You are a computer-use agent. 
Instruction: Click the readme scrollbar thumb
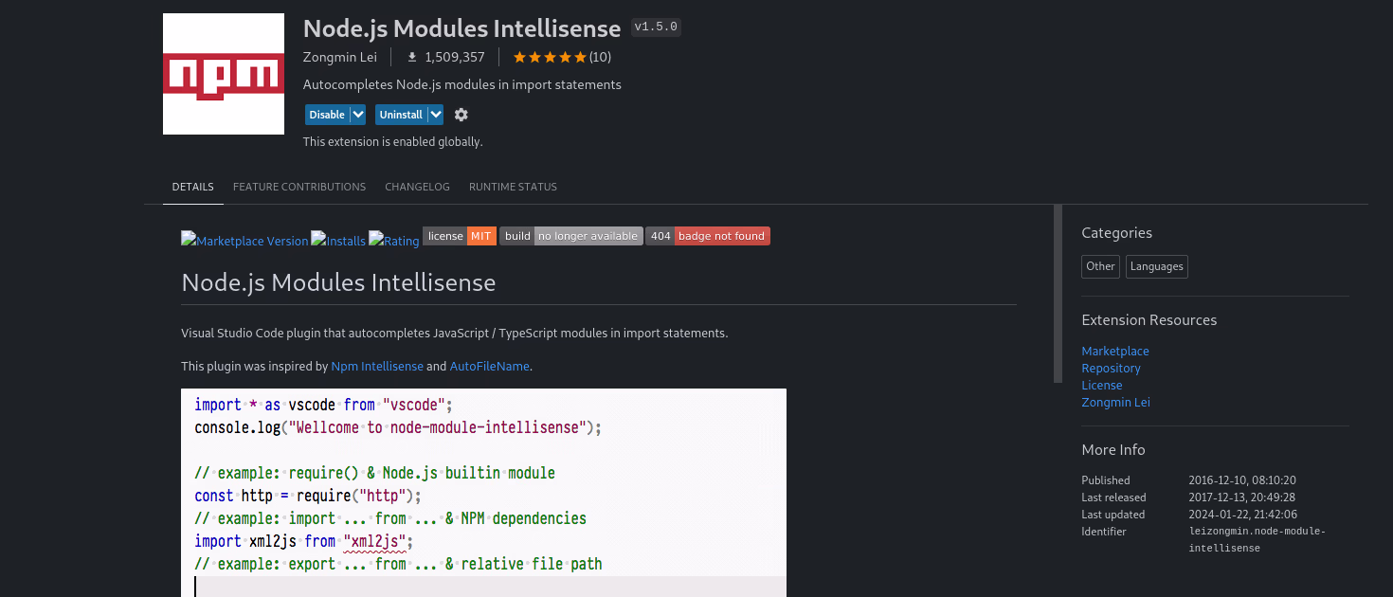pos(1058,294)
